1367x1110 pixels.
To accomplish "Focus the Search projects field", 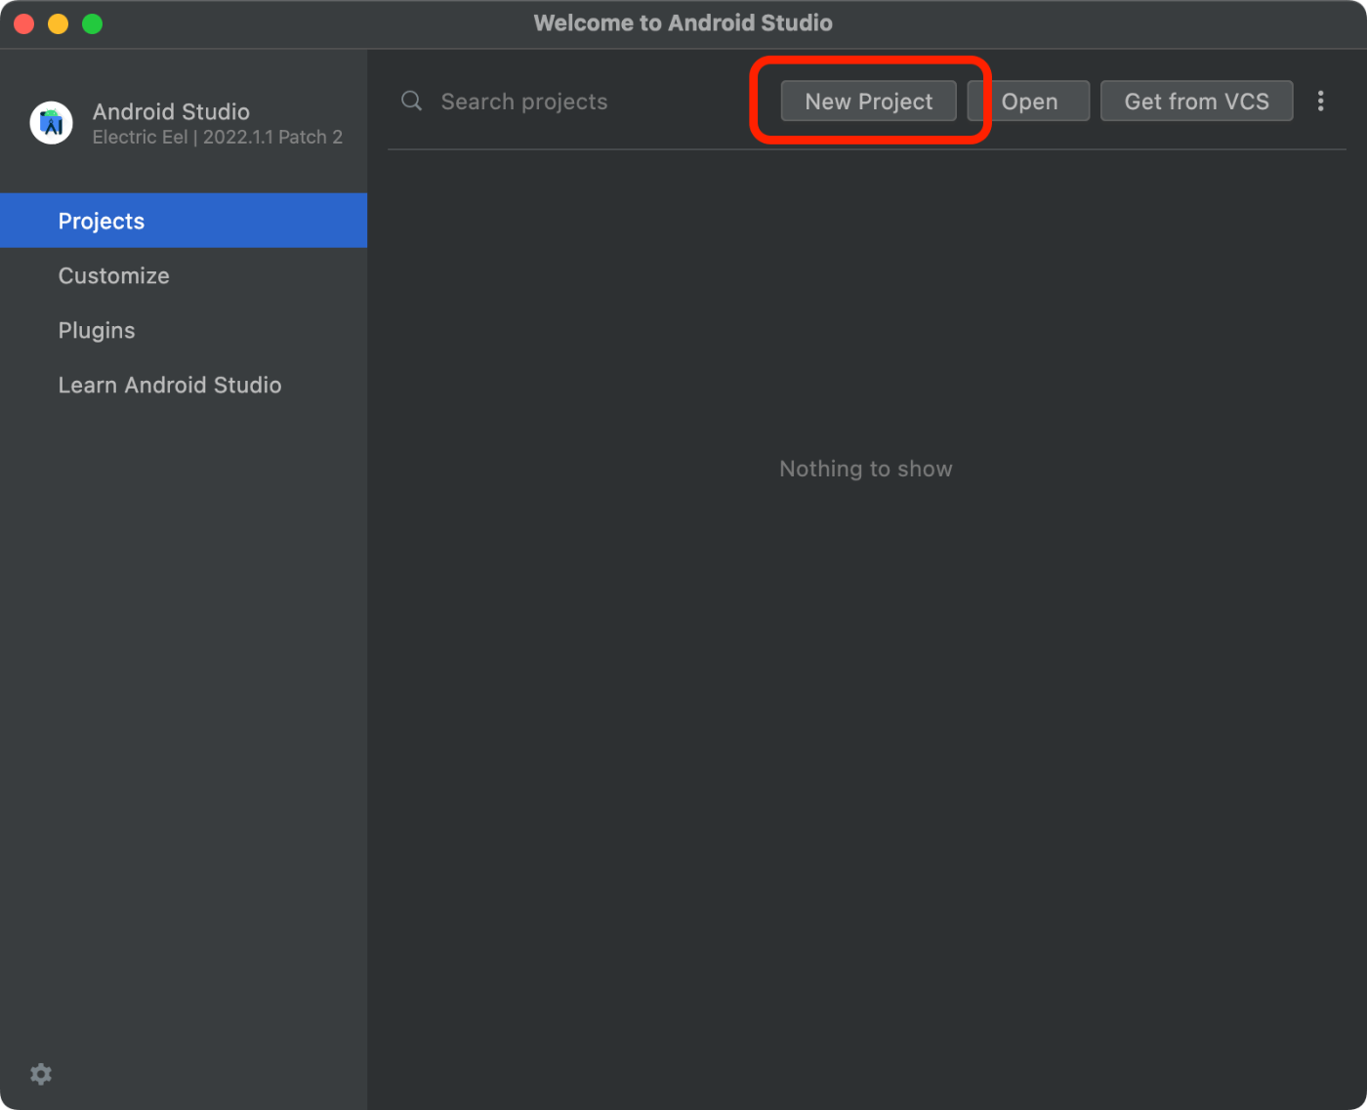I will click(576, 102).
